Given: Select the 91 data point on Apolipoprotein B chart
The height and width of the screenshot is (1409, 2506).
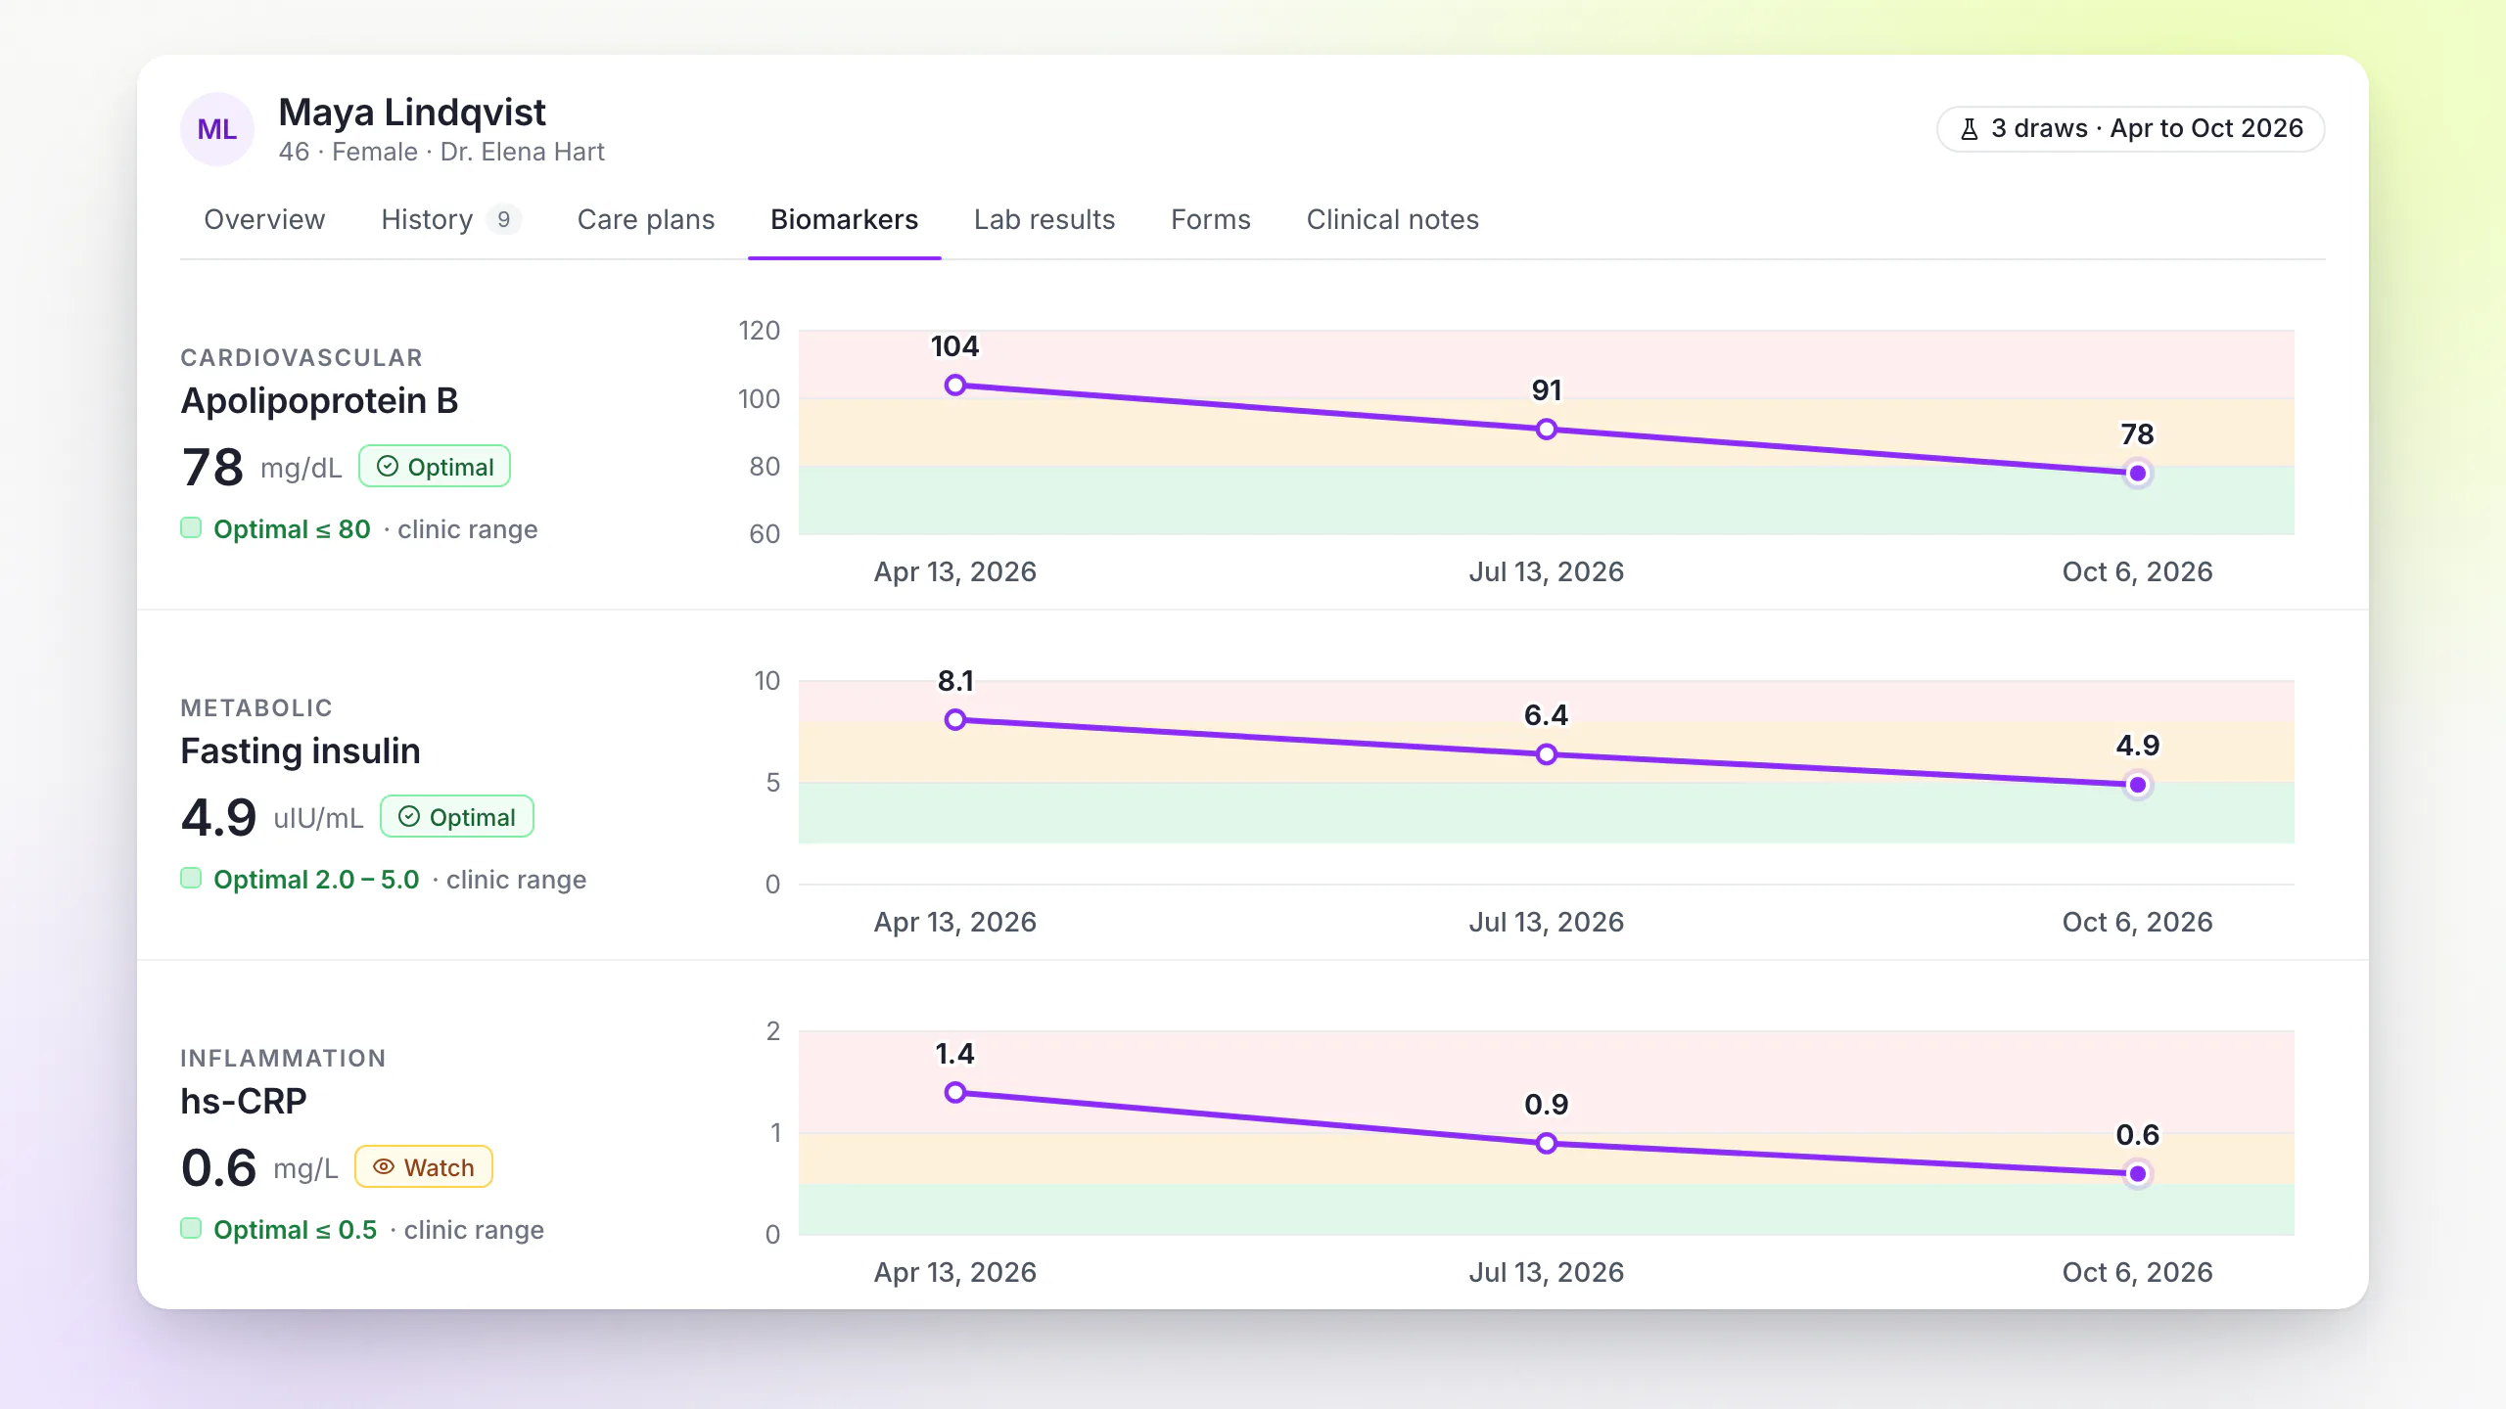Looking at the screenshot, I should (x=1547, y=430).
